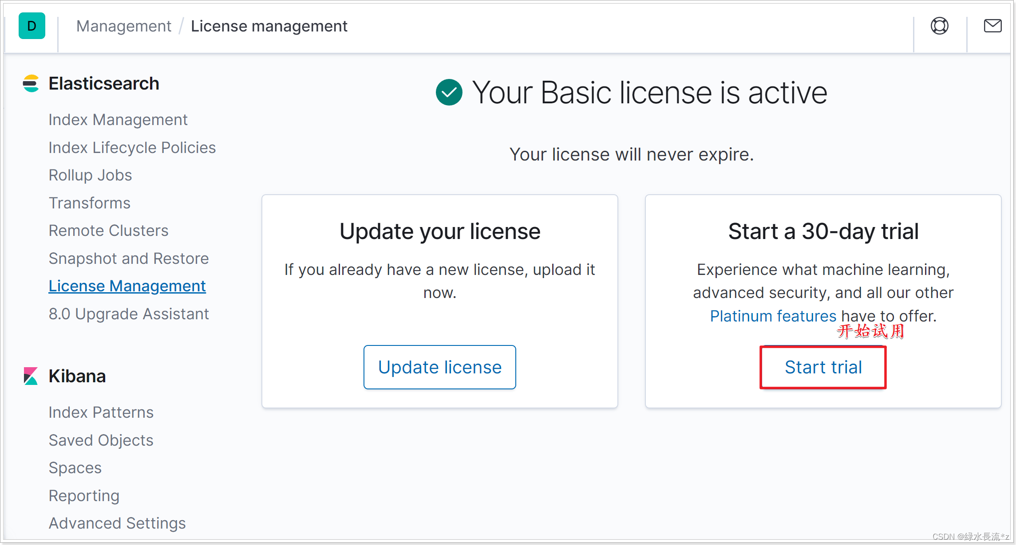
Task: Click the Kibana section heading
Action: [x=77, y=376]
